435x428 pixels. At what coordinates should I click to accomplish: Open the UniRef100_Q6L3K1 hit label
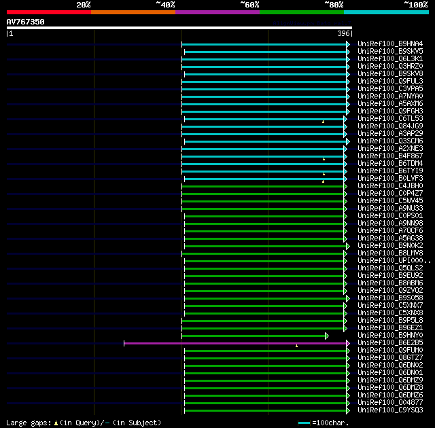tap(390, 59)
